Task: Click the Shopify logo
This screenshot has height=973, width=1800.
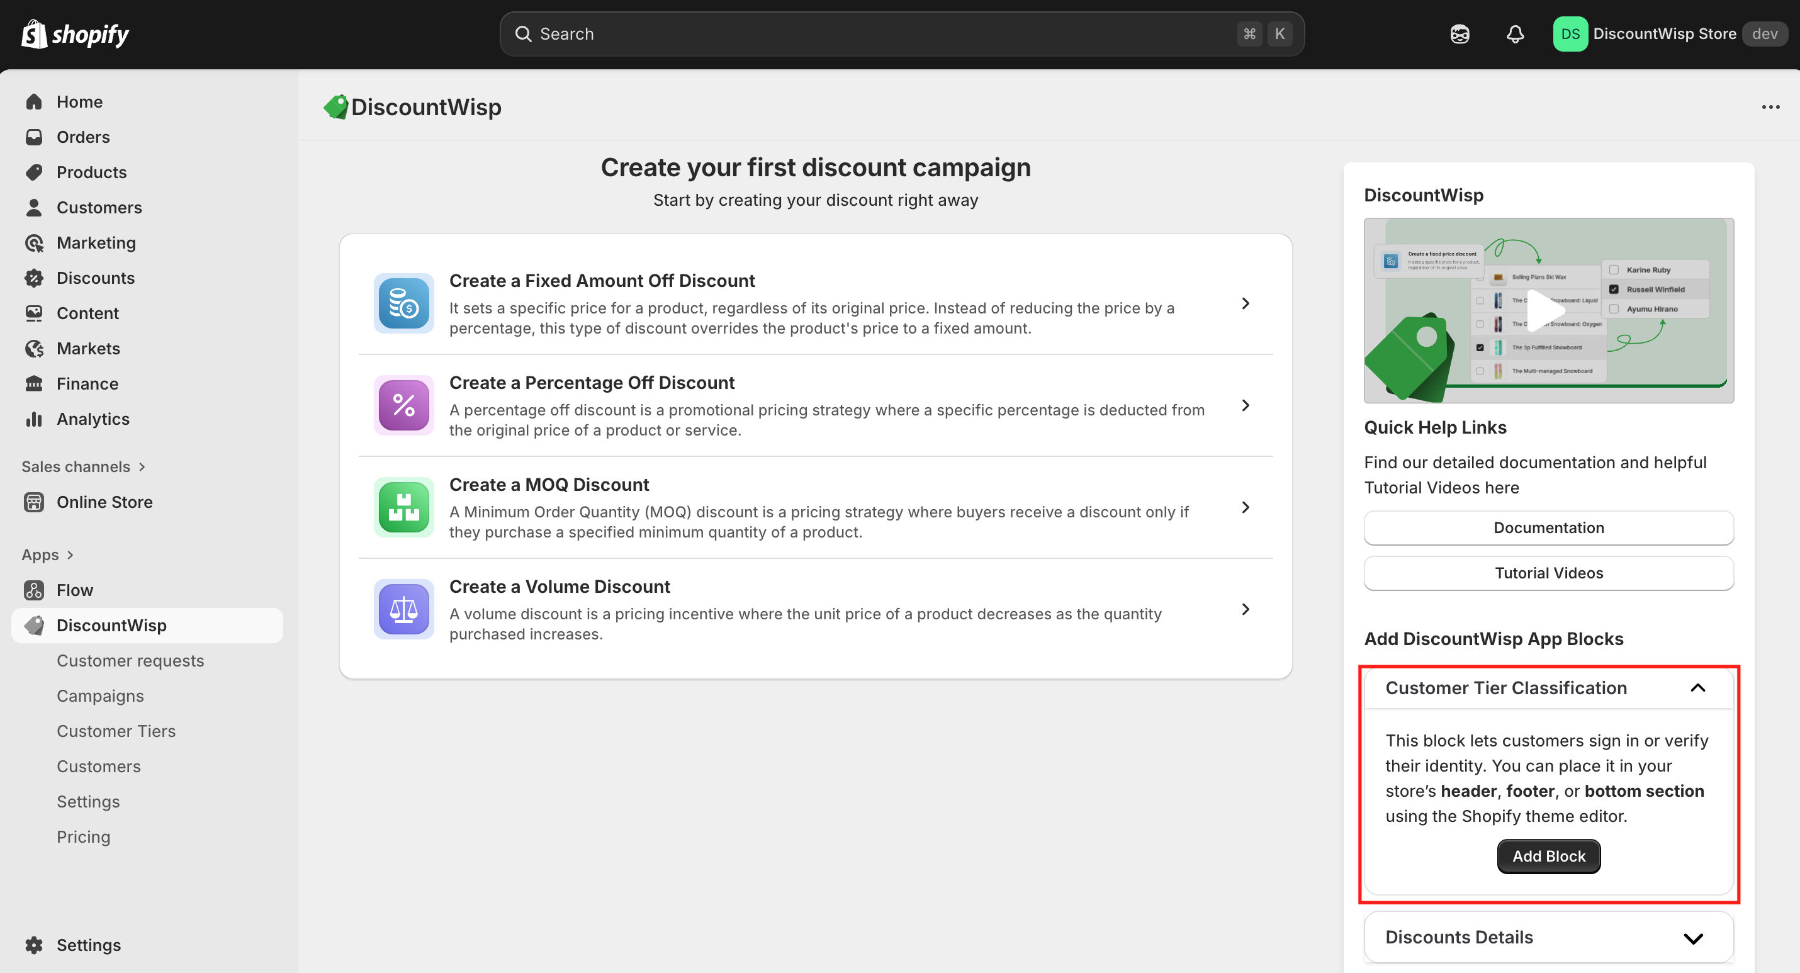Action: [x=75, y=33]
